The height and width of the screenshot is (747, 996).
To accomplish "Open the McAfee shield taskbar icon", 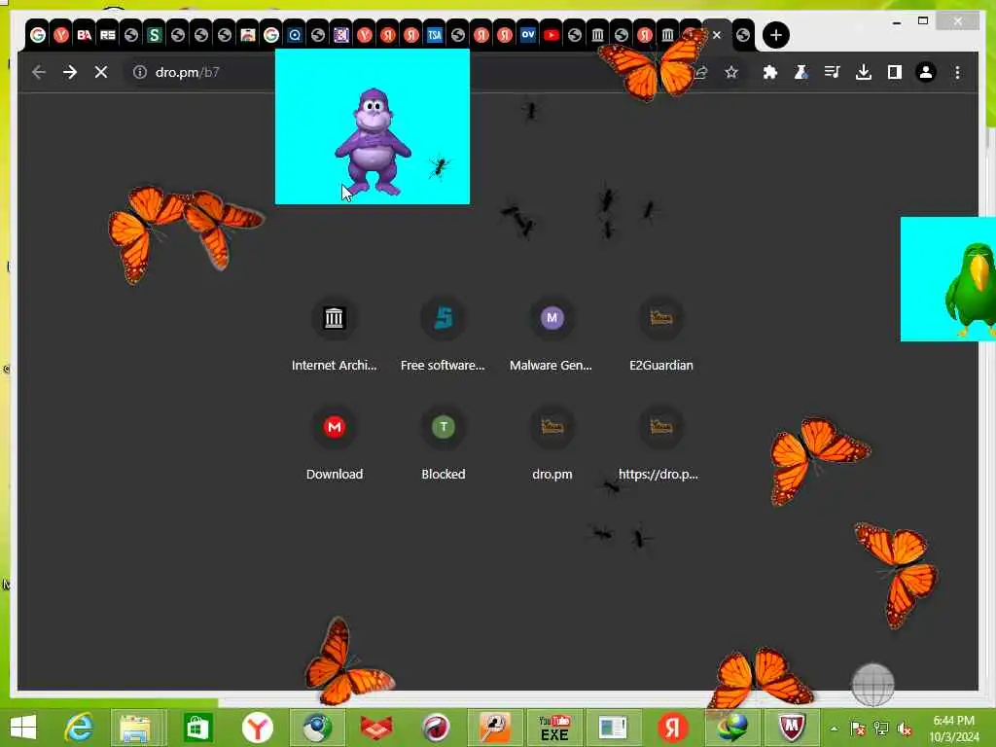I will click(792, 728).
